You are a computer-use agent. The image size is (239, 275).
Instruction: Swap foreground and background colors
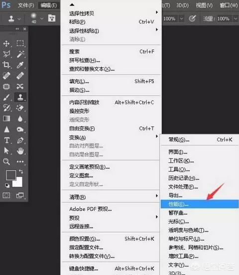[21, 171]
